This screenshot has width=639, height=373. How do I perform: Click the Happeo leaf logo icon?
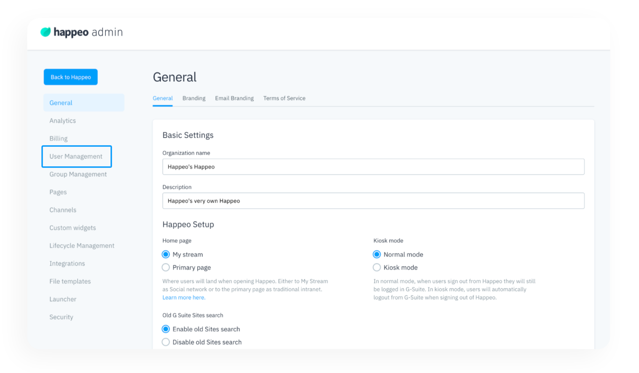pos(46,32)
